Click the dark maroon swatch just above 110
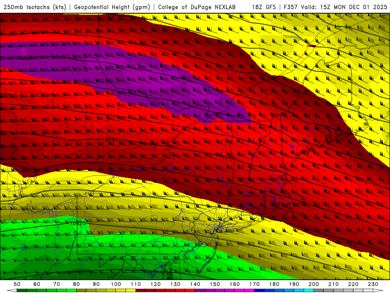Viewport: 390px width, 293px height. (x=140, y=291)
